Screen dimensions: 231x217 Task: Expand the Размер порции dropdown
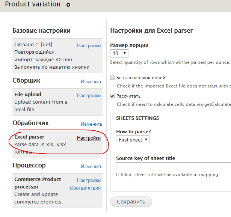point(119,53)
